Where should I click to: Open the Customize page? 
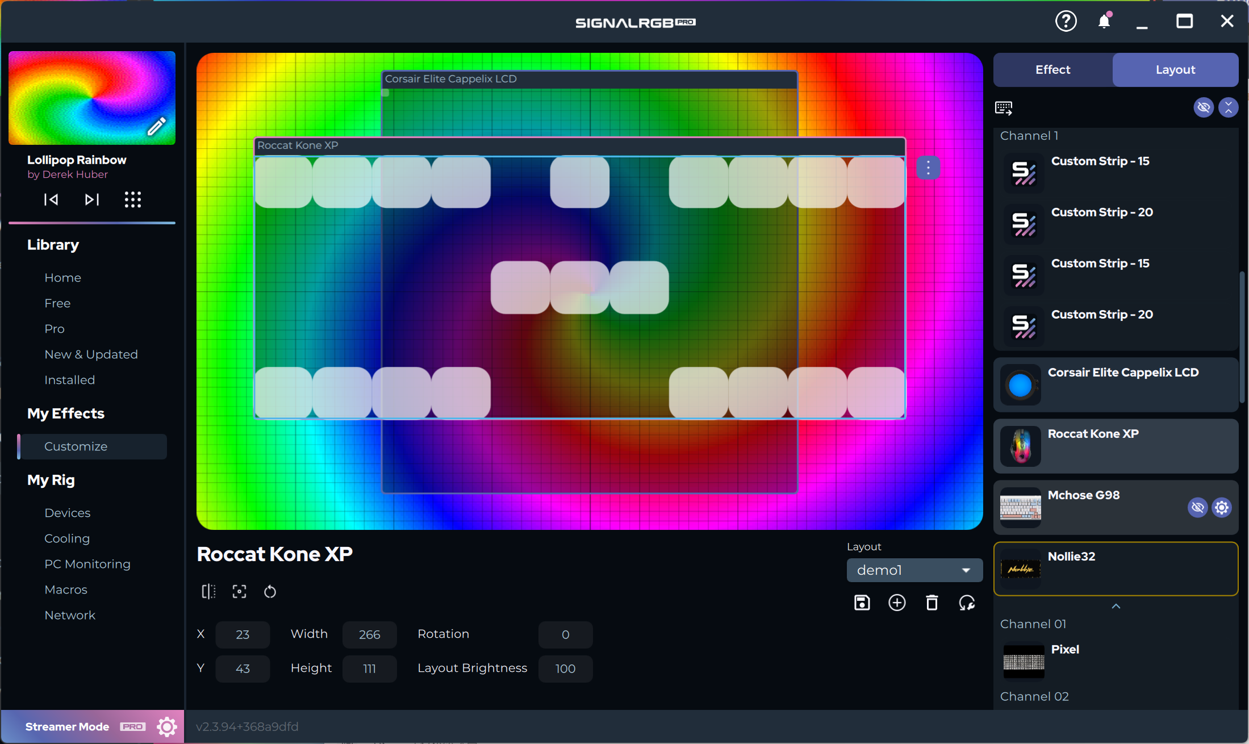click(x=93, y=446)
